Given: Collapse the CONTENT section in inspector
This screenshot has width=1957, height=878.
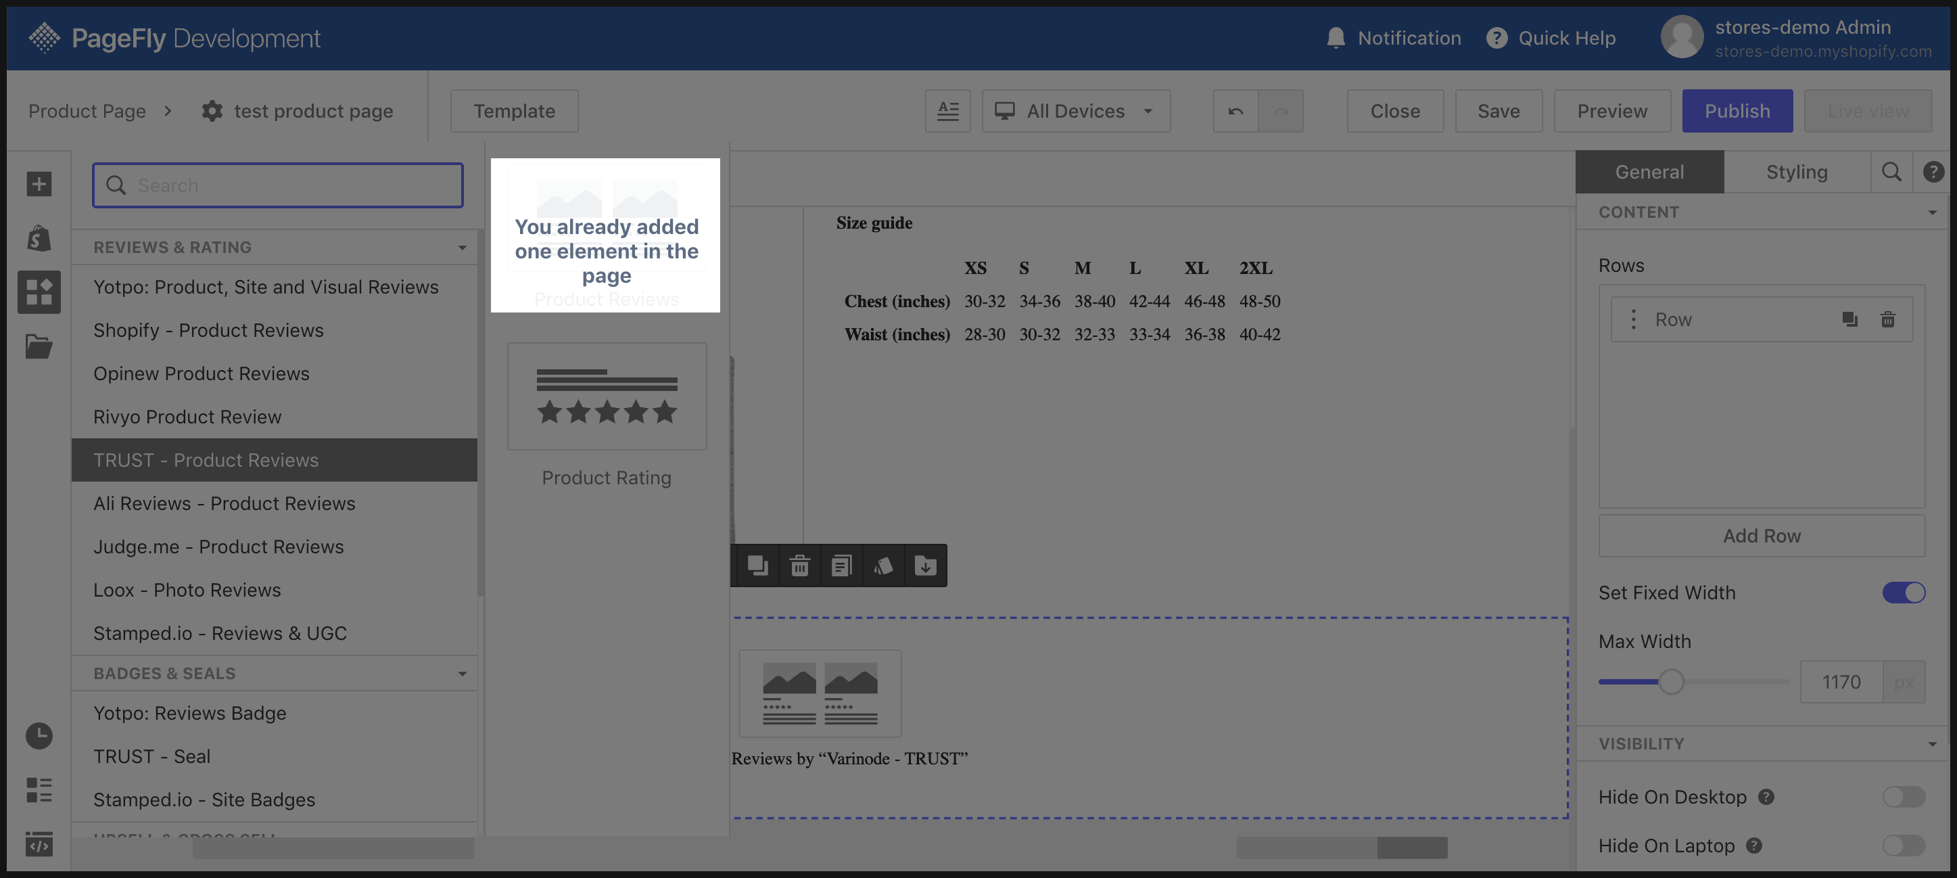Looking at the screenshot, I should click(x=1933, y=212).
